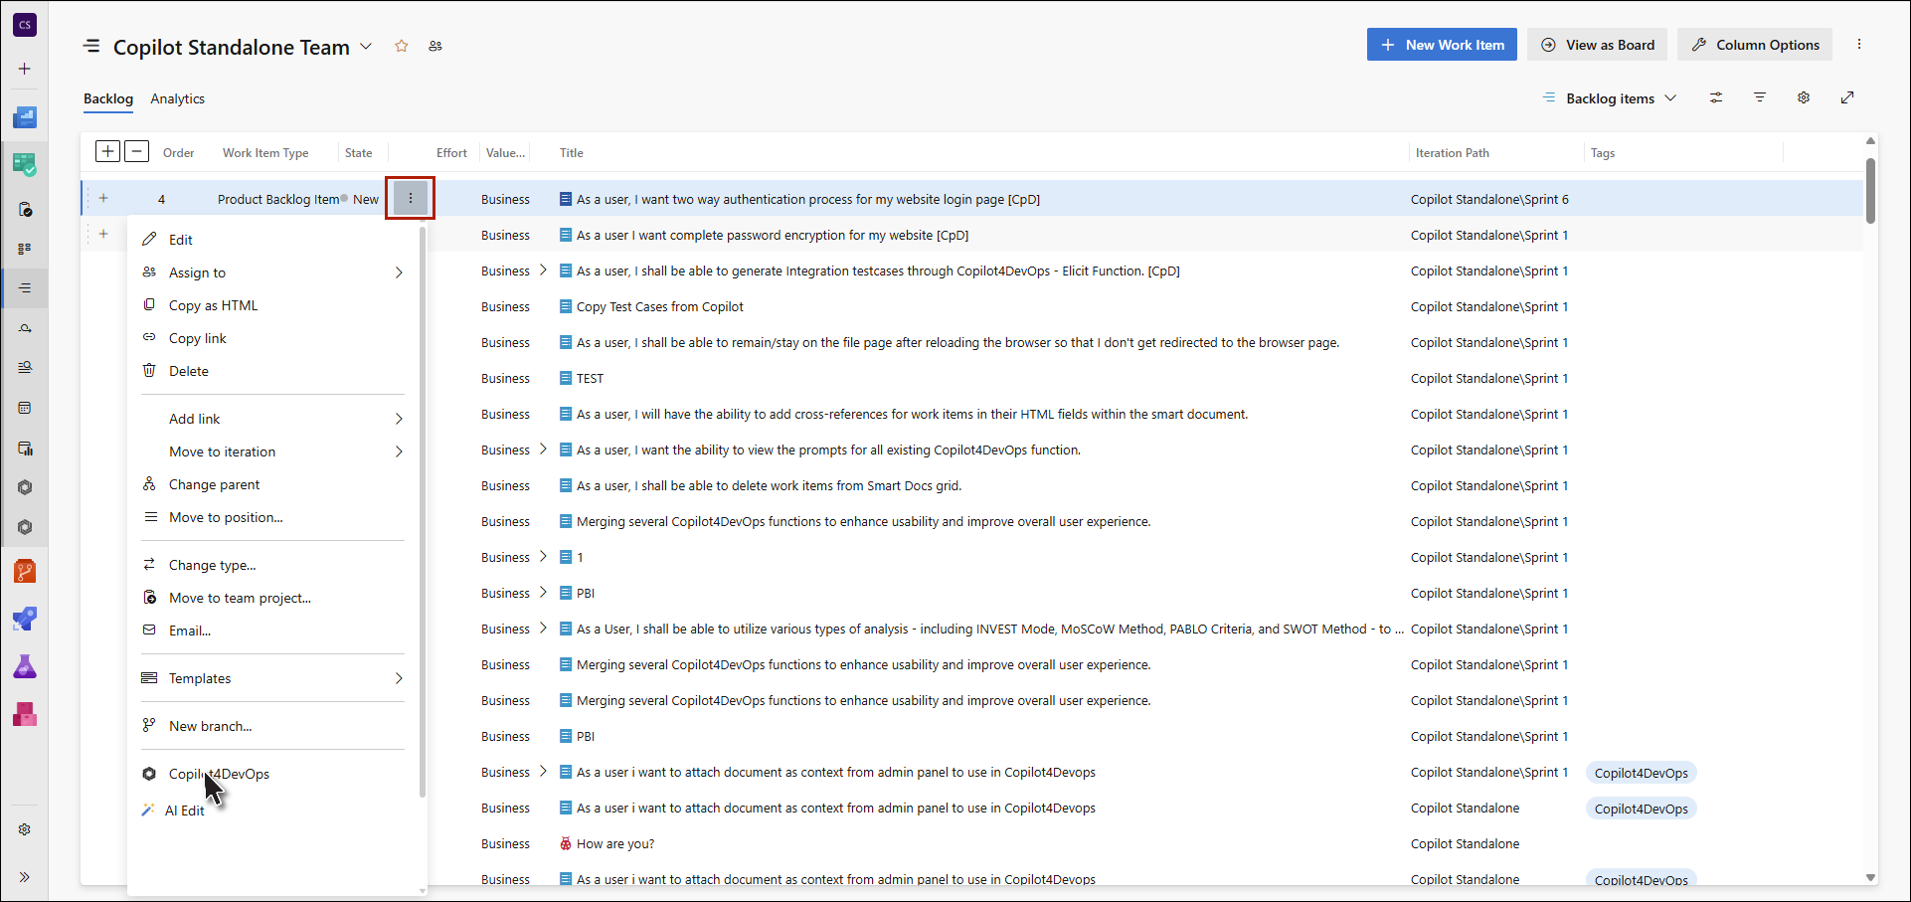Screen dimensions: 1911x902
Task: Collapse all rows with minus box
Action: (x=137, y=151)
